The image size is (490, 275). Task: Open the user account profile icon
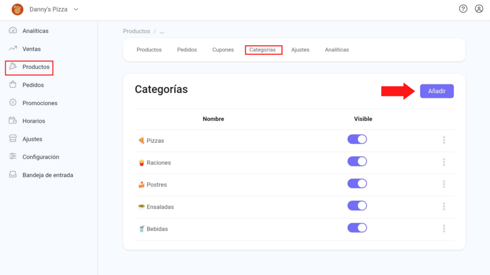coord(479,9)
